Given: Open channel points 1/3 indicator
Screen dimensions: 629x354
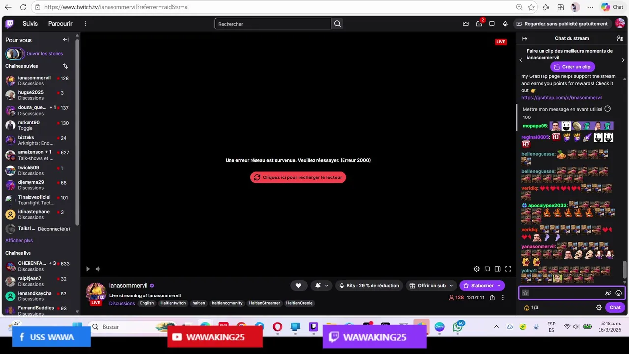Looking at the screenshot, I should tap(531, 308).
